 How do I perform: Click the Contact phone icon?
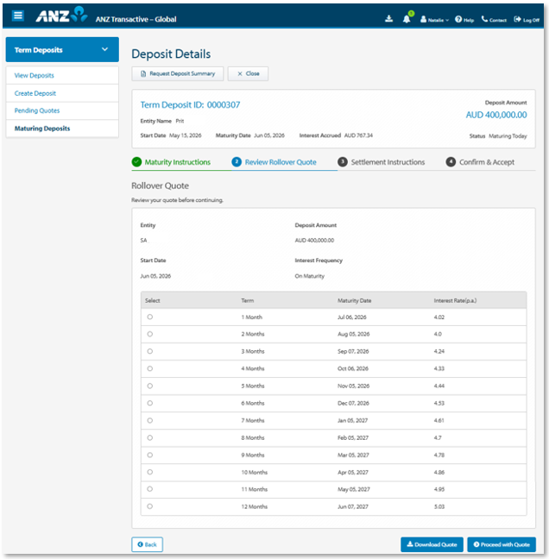point(484,19)
